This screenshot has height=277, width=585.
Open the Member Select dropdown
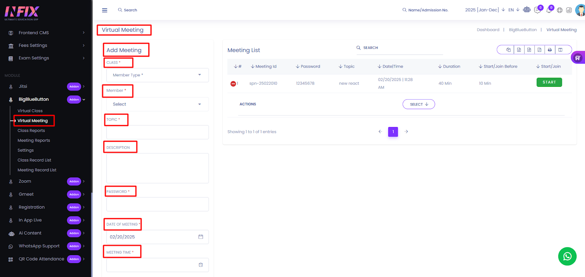tap(158, 104)
